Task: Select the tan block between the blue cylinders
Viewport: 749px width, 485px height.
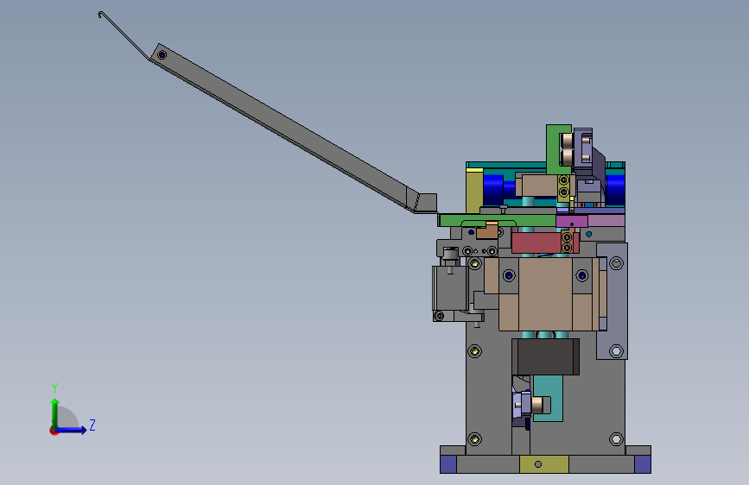Action: [x=540, y=186]
